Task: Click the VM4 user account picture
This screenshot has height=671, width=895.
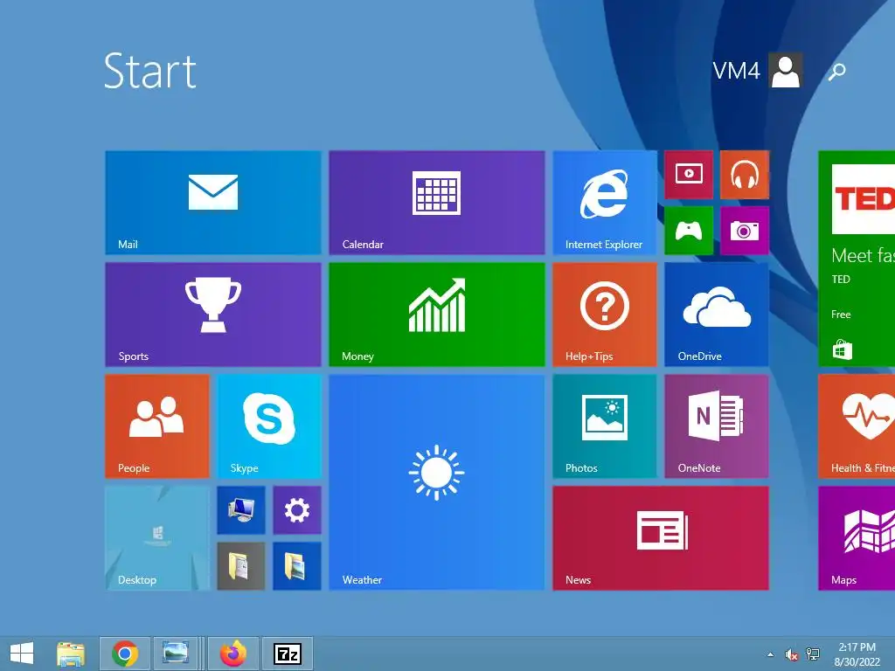Action: [x=786, y=70]
